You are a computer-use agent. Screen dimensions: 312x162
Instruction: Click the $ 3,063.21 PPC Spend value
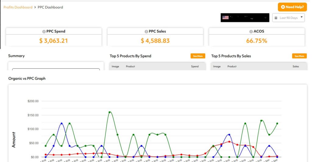point(54,41)
